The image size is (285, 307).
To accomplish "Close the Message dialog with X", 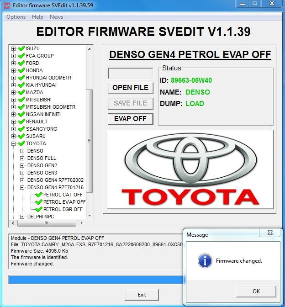I will point(270,233).
